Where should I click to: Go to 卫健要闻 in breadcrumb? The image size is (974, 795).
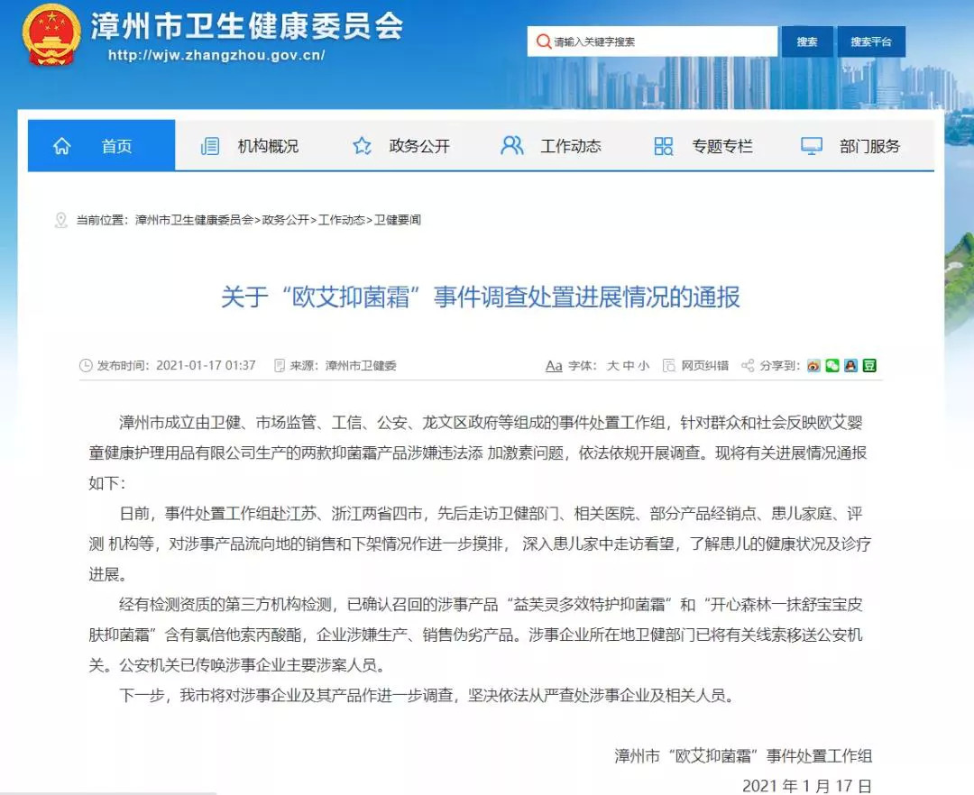pos(398,220)
